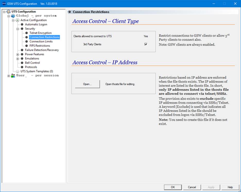241x192 pixels.
Task: Click the gear icon beside Failure Detection/Recovery
Action: 22,50
